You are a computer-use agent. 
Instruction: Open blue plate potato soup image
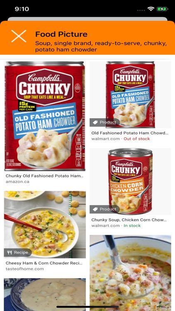[45, 294]
